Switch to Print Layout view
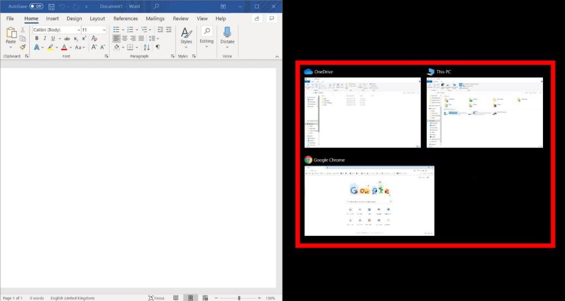Screen dimensions: 565x301 pyautogui.click(x=190, y=298)
